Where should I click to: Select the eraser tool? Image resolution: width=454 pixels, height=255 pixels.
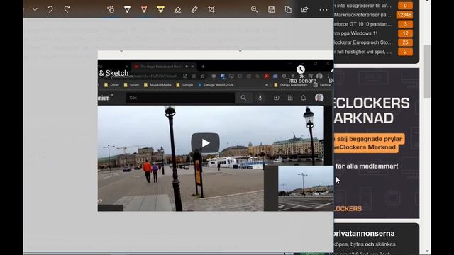pyautogui.click(x=177, y=9)
